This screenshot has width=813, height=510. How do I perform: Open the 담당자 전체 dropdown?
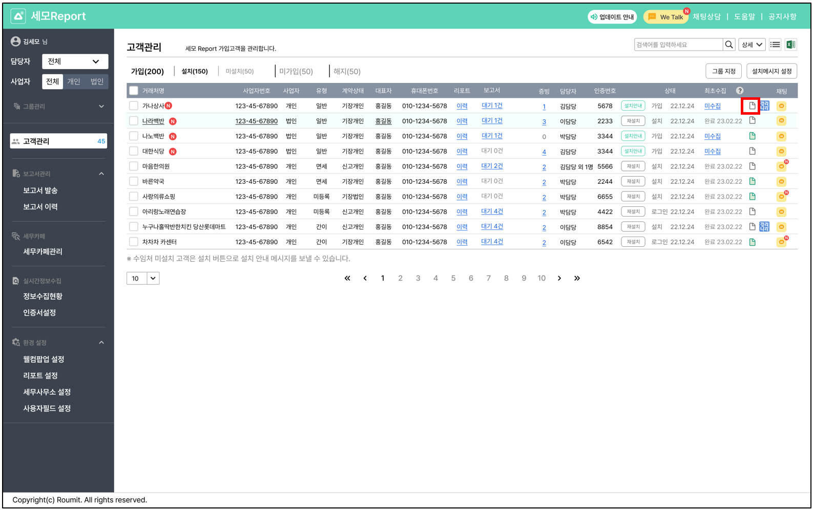coord(75,61)
